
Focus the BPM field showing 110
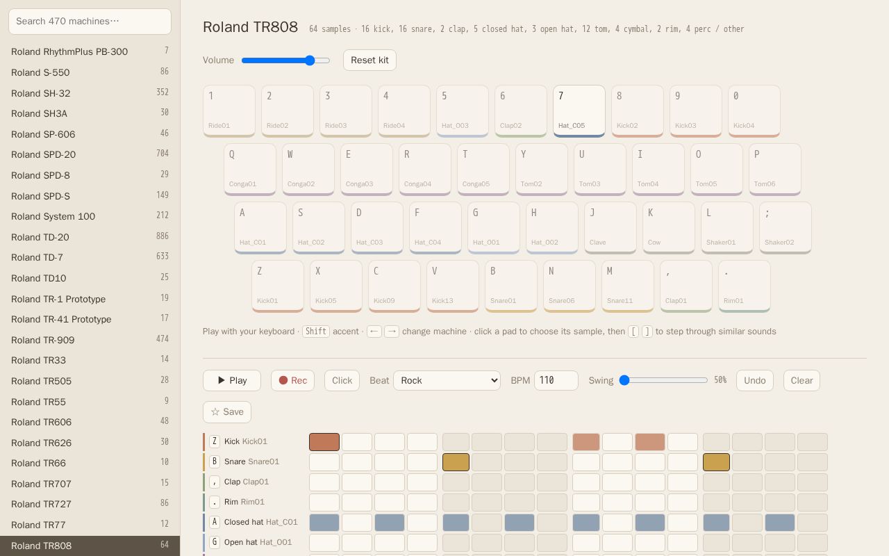coord(556,380)
